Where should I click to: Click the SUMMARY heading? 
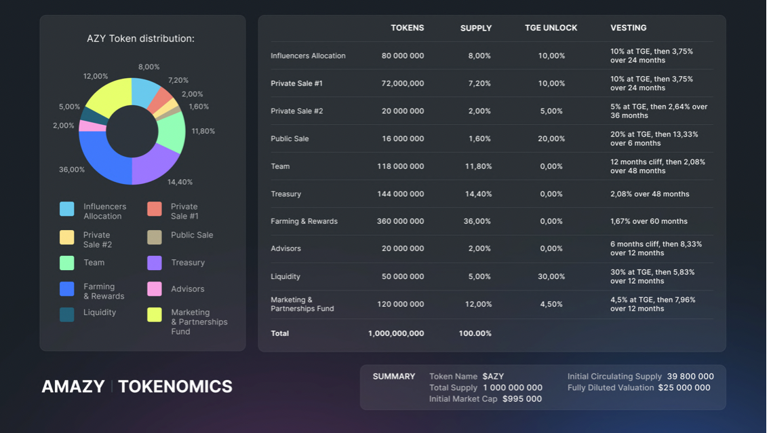pyautogui.click(x=394, y=377)
